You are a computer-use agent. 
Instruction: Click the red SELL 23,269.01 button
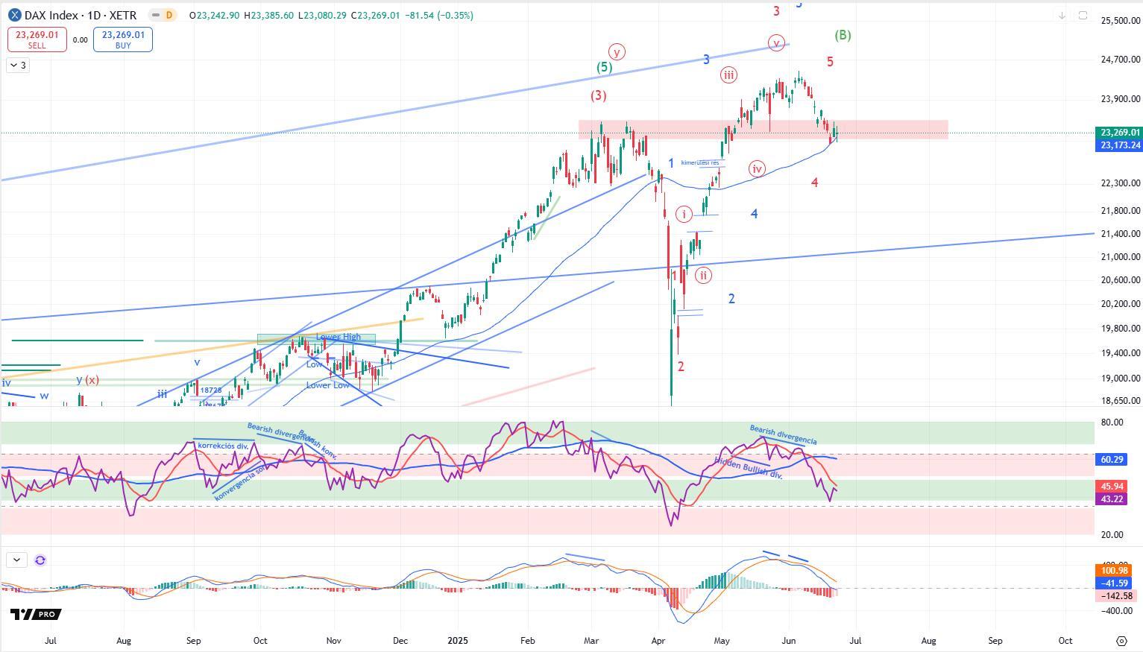pos(37,39)
